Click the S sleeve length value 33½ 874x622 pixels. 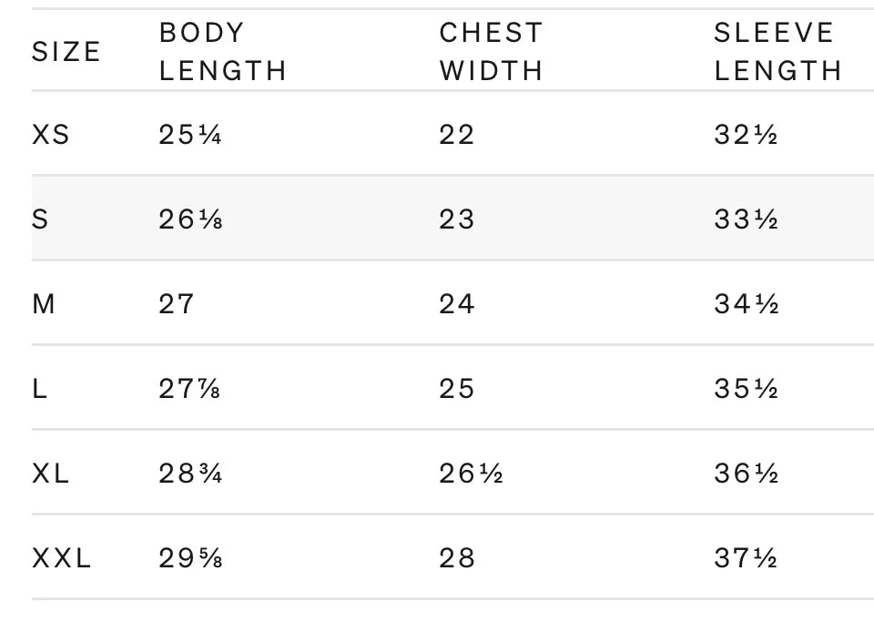pyautogui.click(x=746, y=219)
